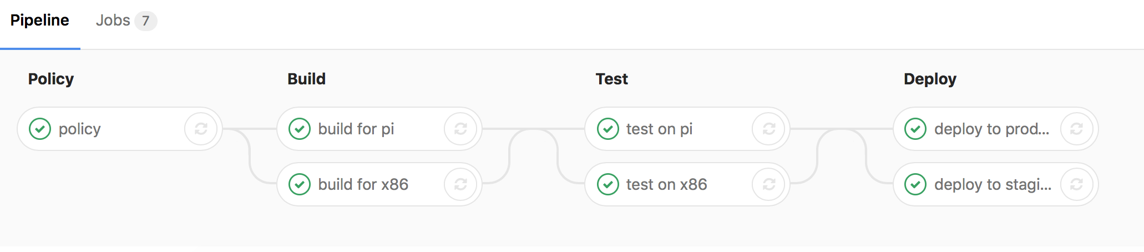This screenshot has width=1144, height=252.
Task: Select the Pipeline tab
Action: click(x=40, y=21)
